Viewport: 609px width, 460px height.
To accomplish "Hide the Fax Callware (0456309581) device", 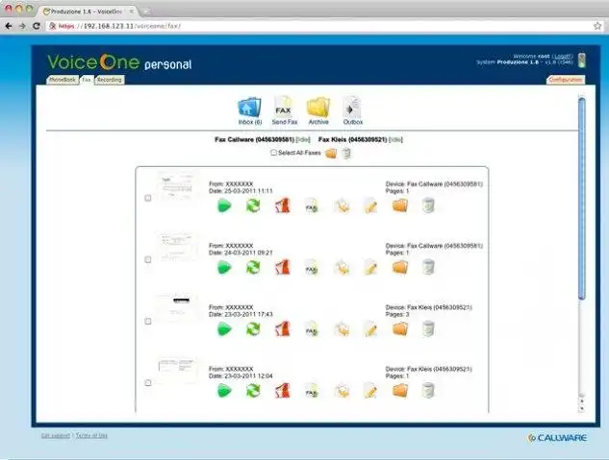I will pyautogui.click(x=303, y=139).
